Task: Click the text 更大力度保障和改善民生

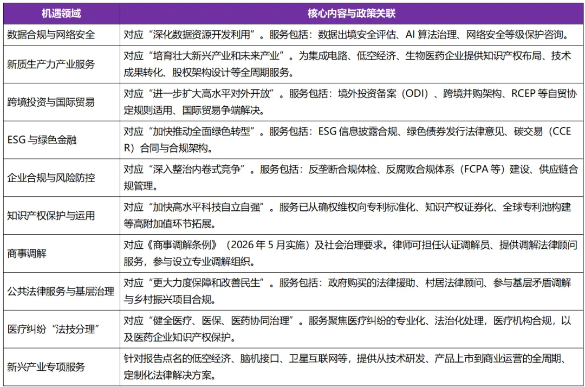Action: (206, 282)
